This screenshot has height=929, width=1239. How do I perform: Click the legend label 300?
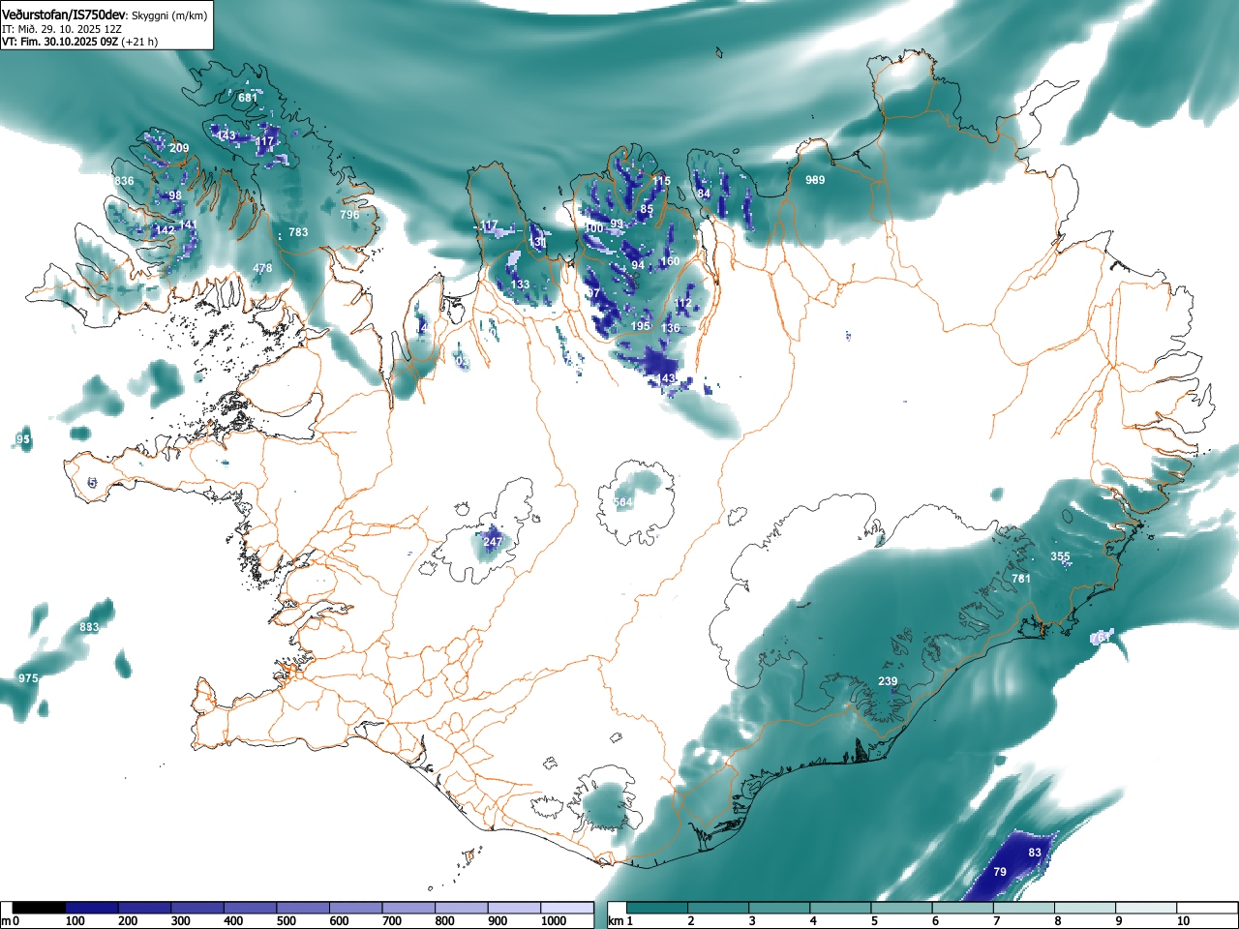click(x=180, y=921)
